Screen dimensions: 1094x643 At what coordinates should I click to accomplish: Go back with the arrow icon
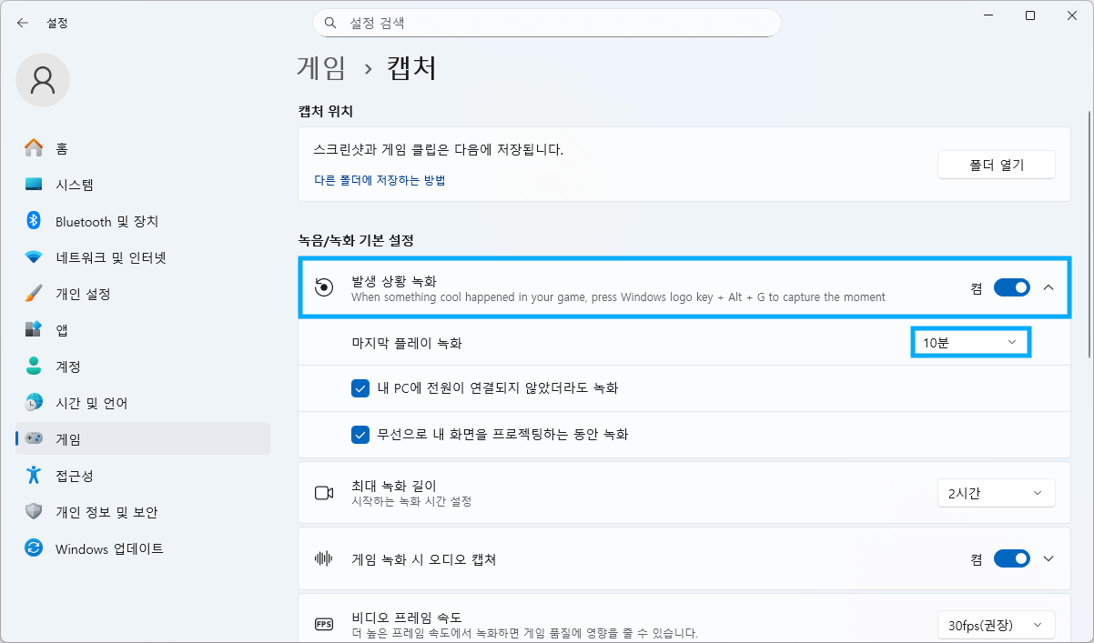[x=23, y=23]
